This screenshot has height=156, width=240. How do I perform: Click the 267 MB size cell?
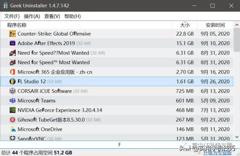point(185,120)
